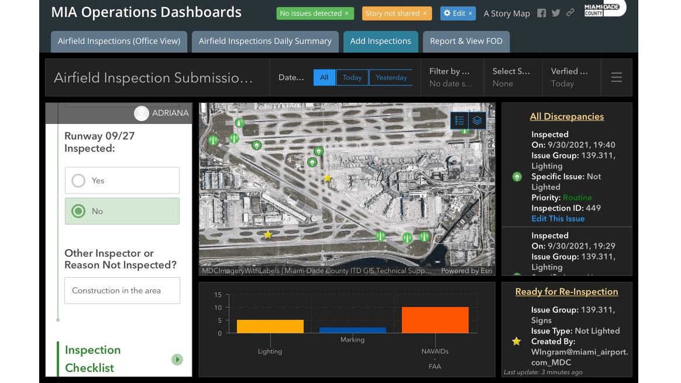Filter dates by Yesterday
This screenshot has width=681, height=383.
coord(391,77)
